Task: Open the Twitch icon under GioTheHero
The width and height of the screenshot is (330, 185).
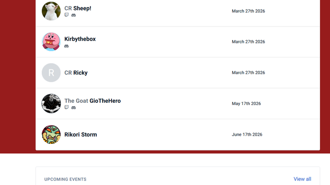Action: coord(66,107)
